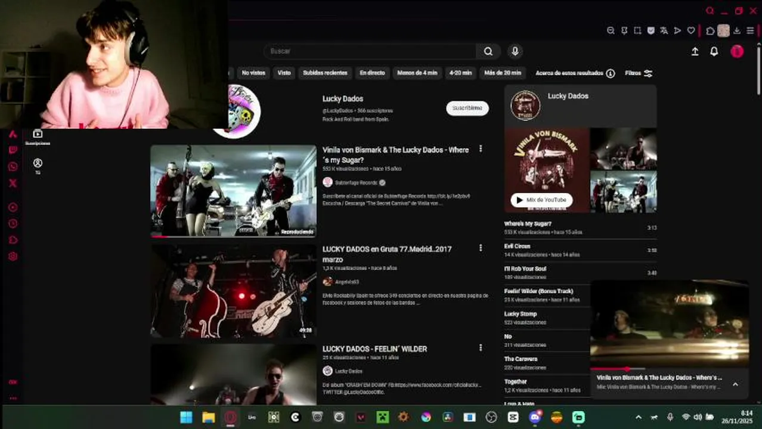Select the En directo filter chip
The image size is (762, 429).
click(x=372, y=73)
